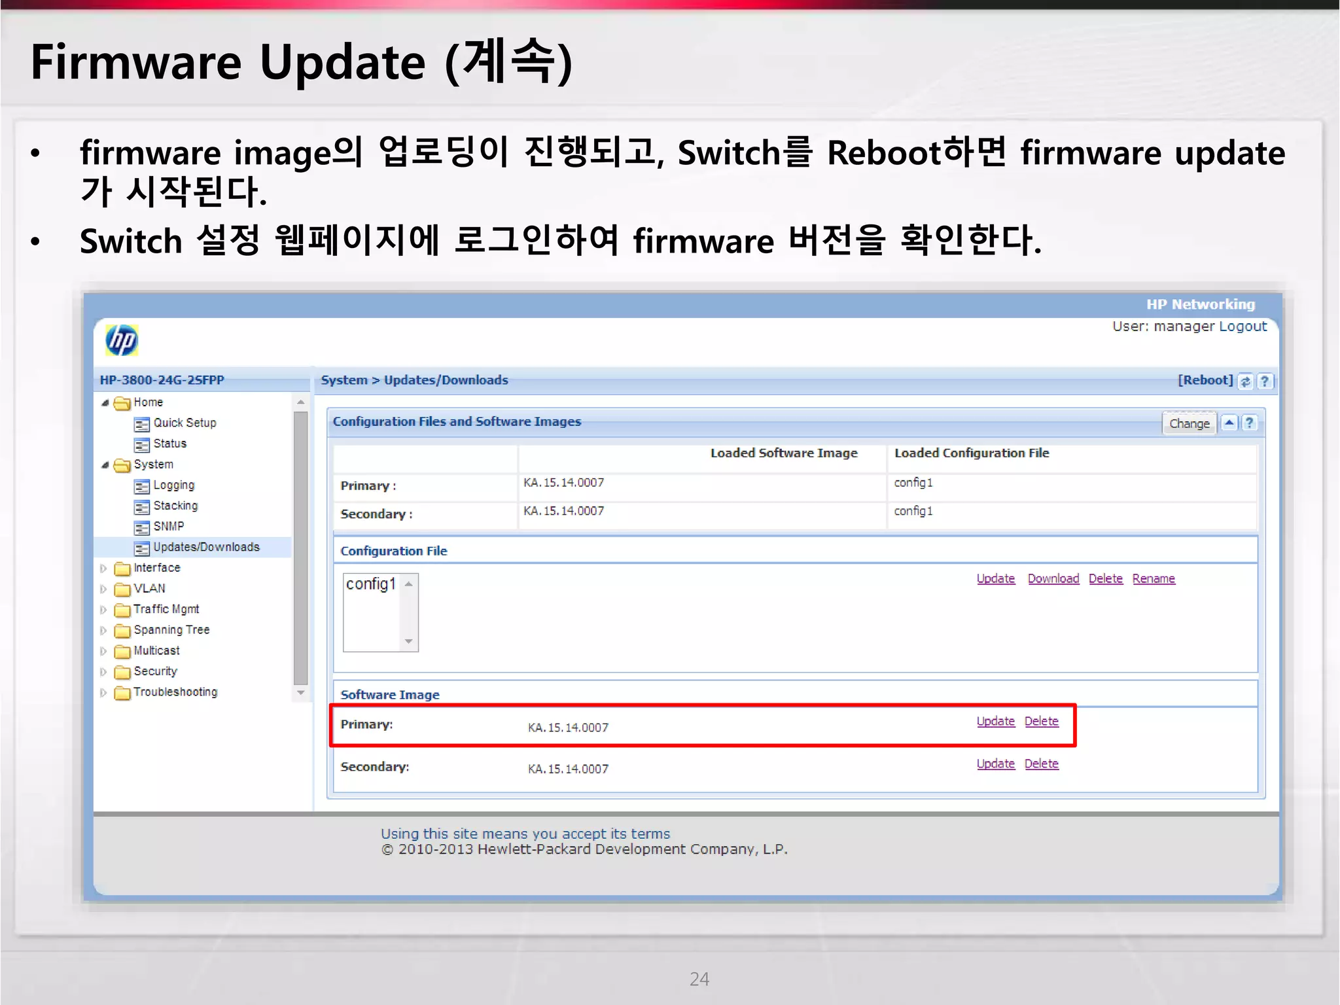Click the System breadcrumb link
The image size is (1340, 1005).
point(344,380)
